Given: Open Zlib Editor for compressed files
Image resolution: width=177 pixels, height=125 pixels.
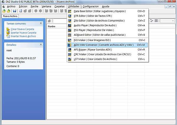Looking at the screenshot, I should [108, 21].
